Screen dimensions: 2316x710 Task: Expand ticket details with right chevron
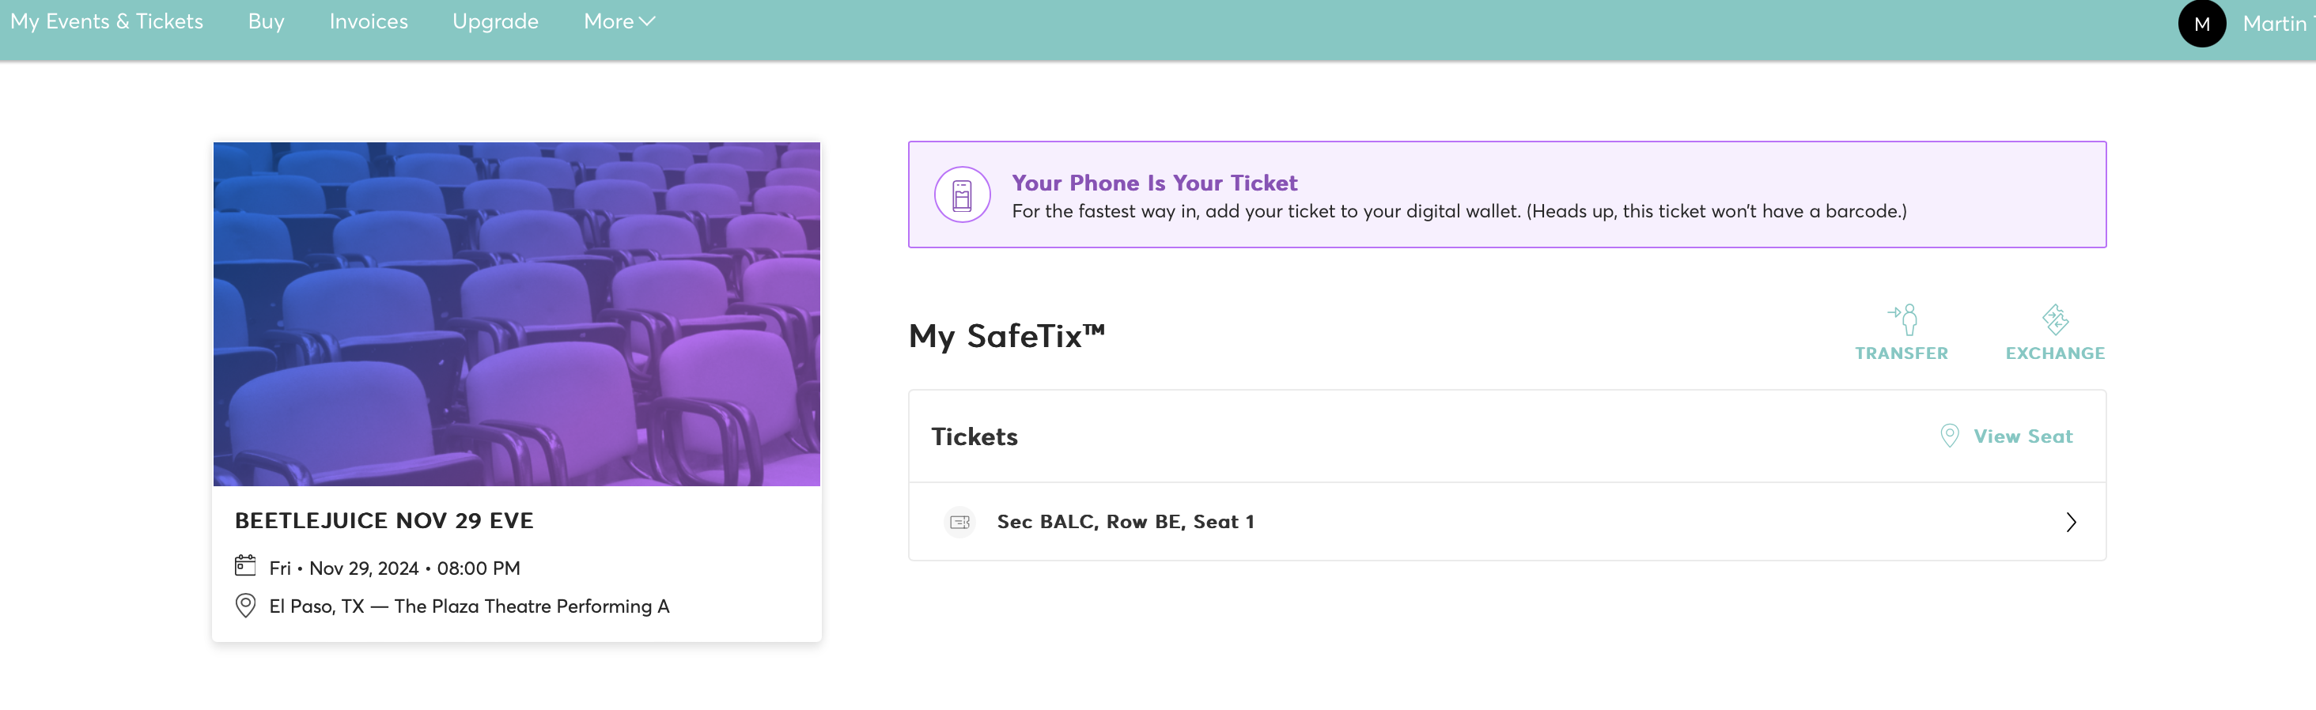pyautogui.click(x=2071, y=522)
